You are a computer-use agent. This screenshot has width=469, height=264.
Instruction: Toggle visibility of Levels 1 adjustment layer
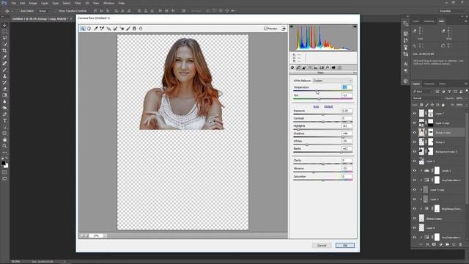tap(414, 171)
